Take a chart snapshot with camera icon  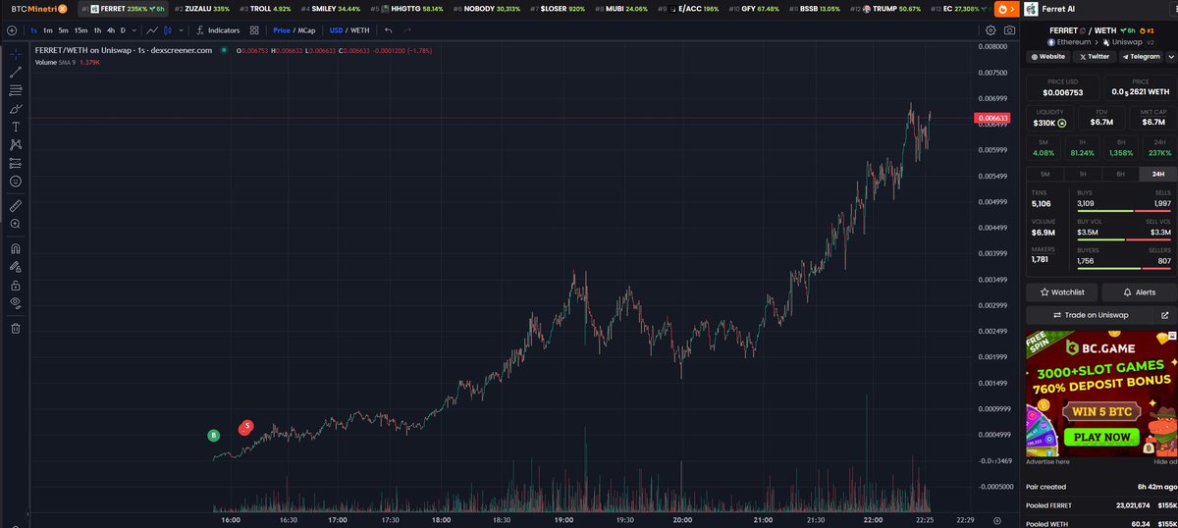pos(1009,30)
